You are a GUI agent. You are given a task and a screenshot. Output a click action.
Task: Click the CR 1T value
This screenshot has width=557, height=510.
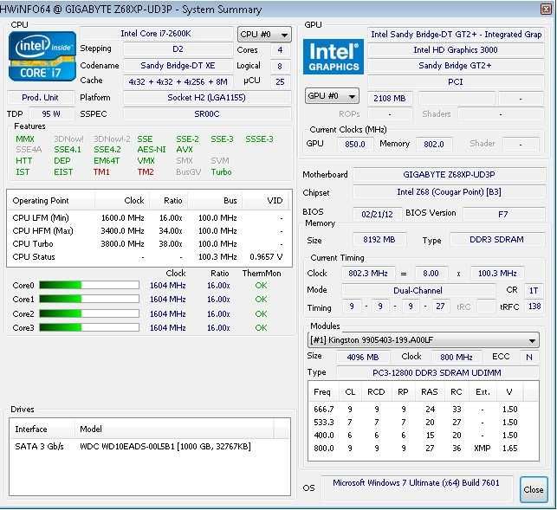(x=534, y=291)
